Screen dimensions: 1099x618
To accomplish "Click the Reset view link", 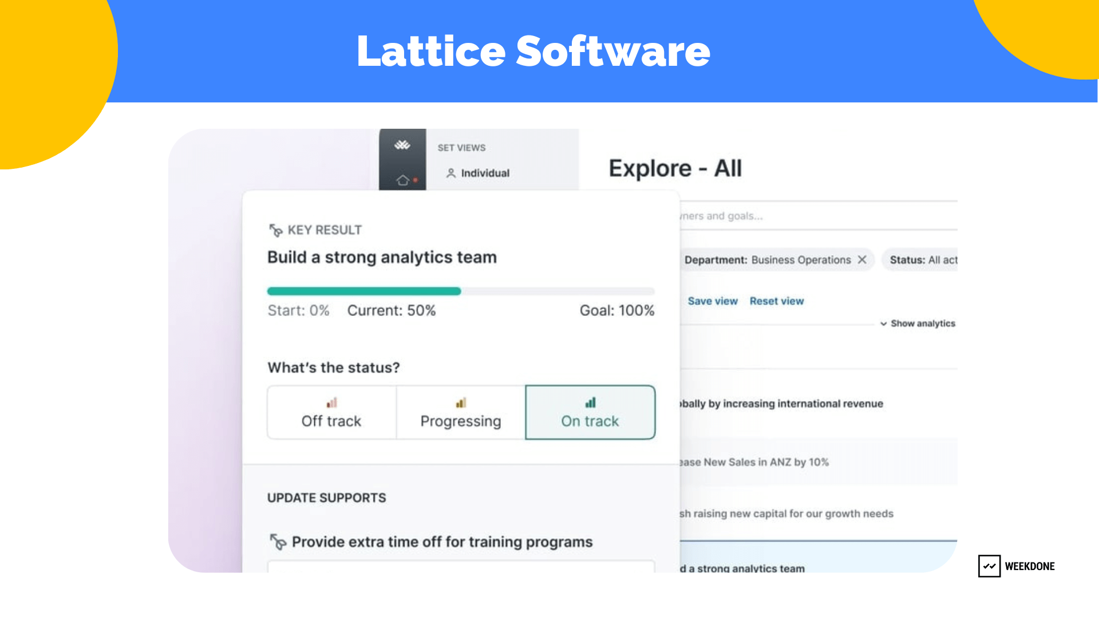I will [x=777, y=301].
